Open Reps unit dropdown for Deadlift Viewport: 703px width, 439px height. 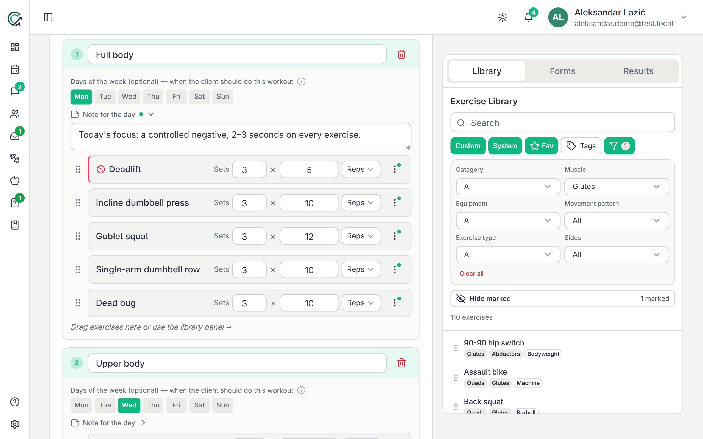(x=361, y=169)
